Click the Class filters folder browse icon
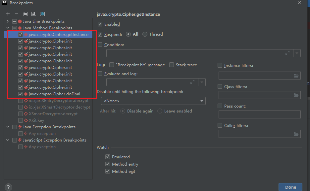This screenshot has height=191, width=310. coord(296,95)
